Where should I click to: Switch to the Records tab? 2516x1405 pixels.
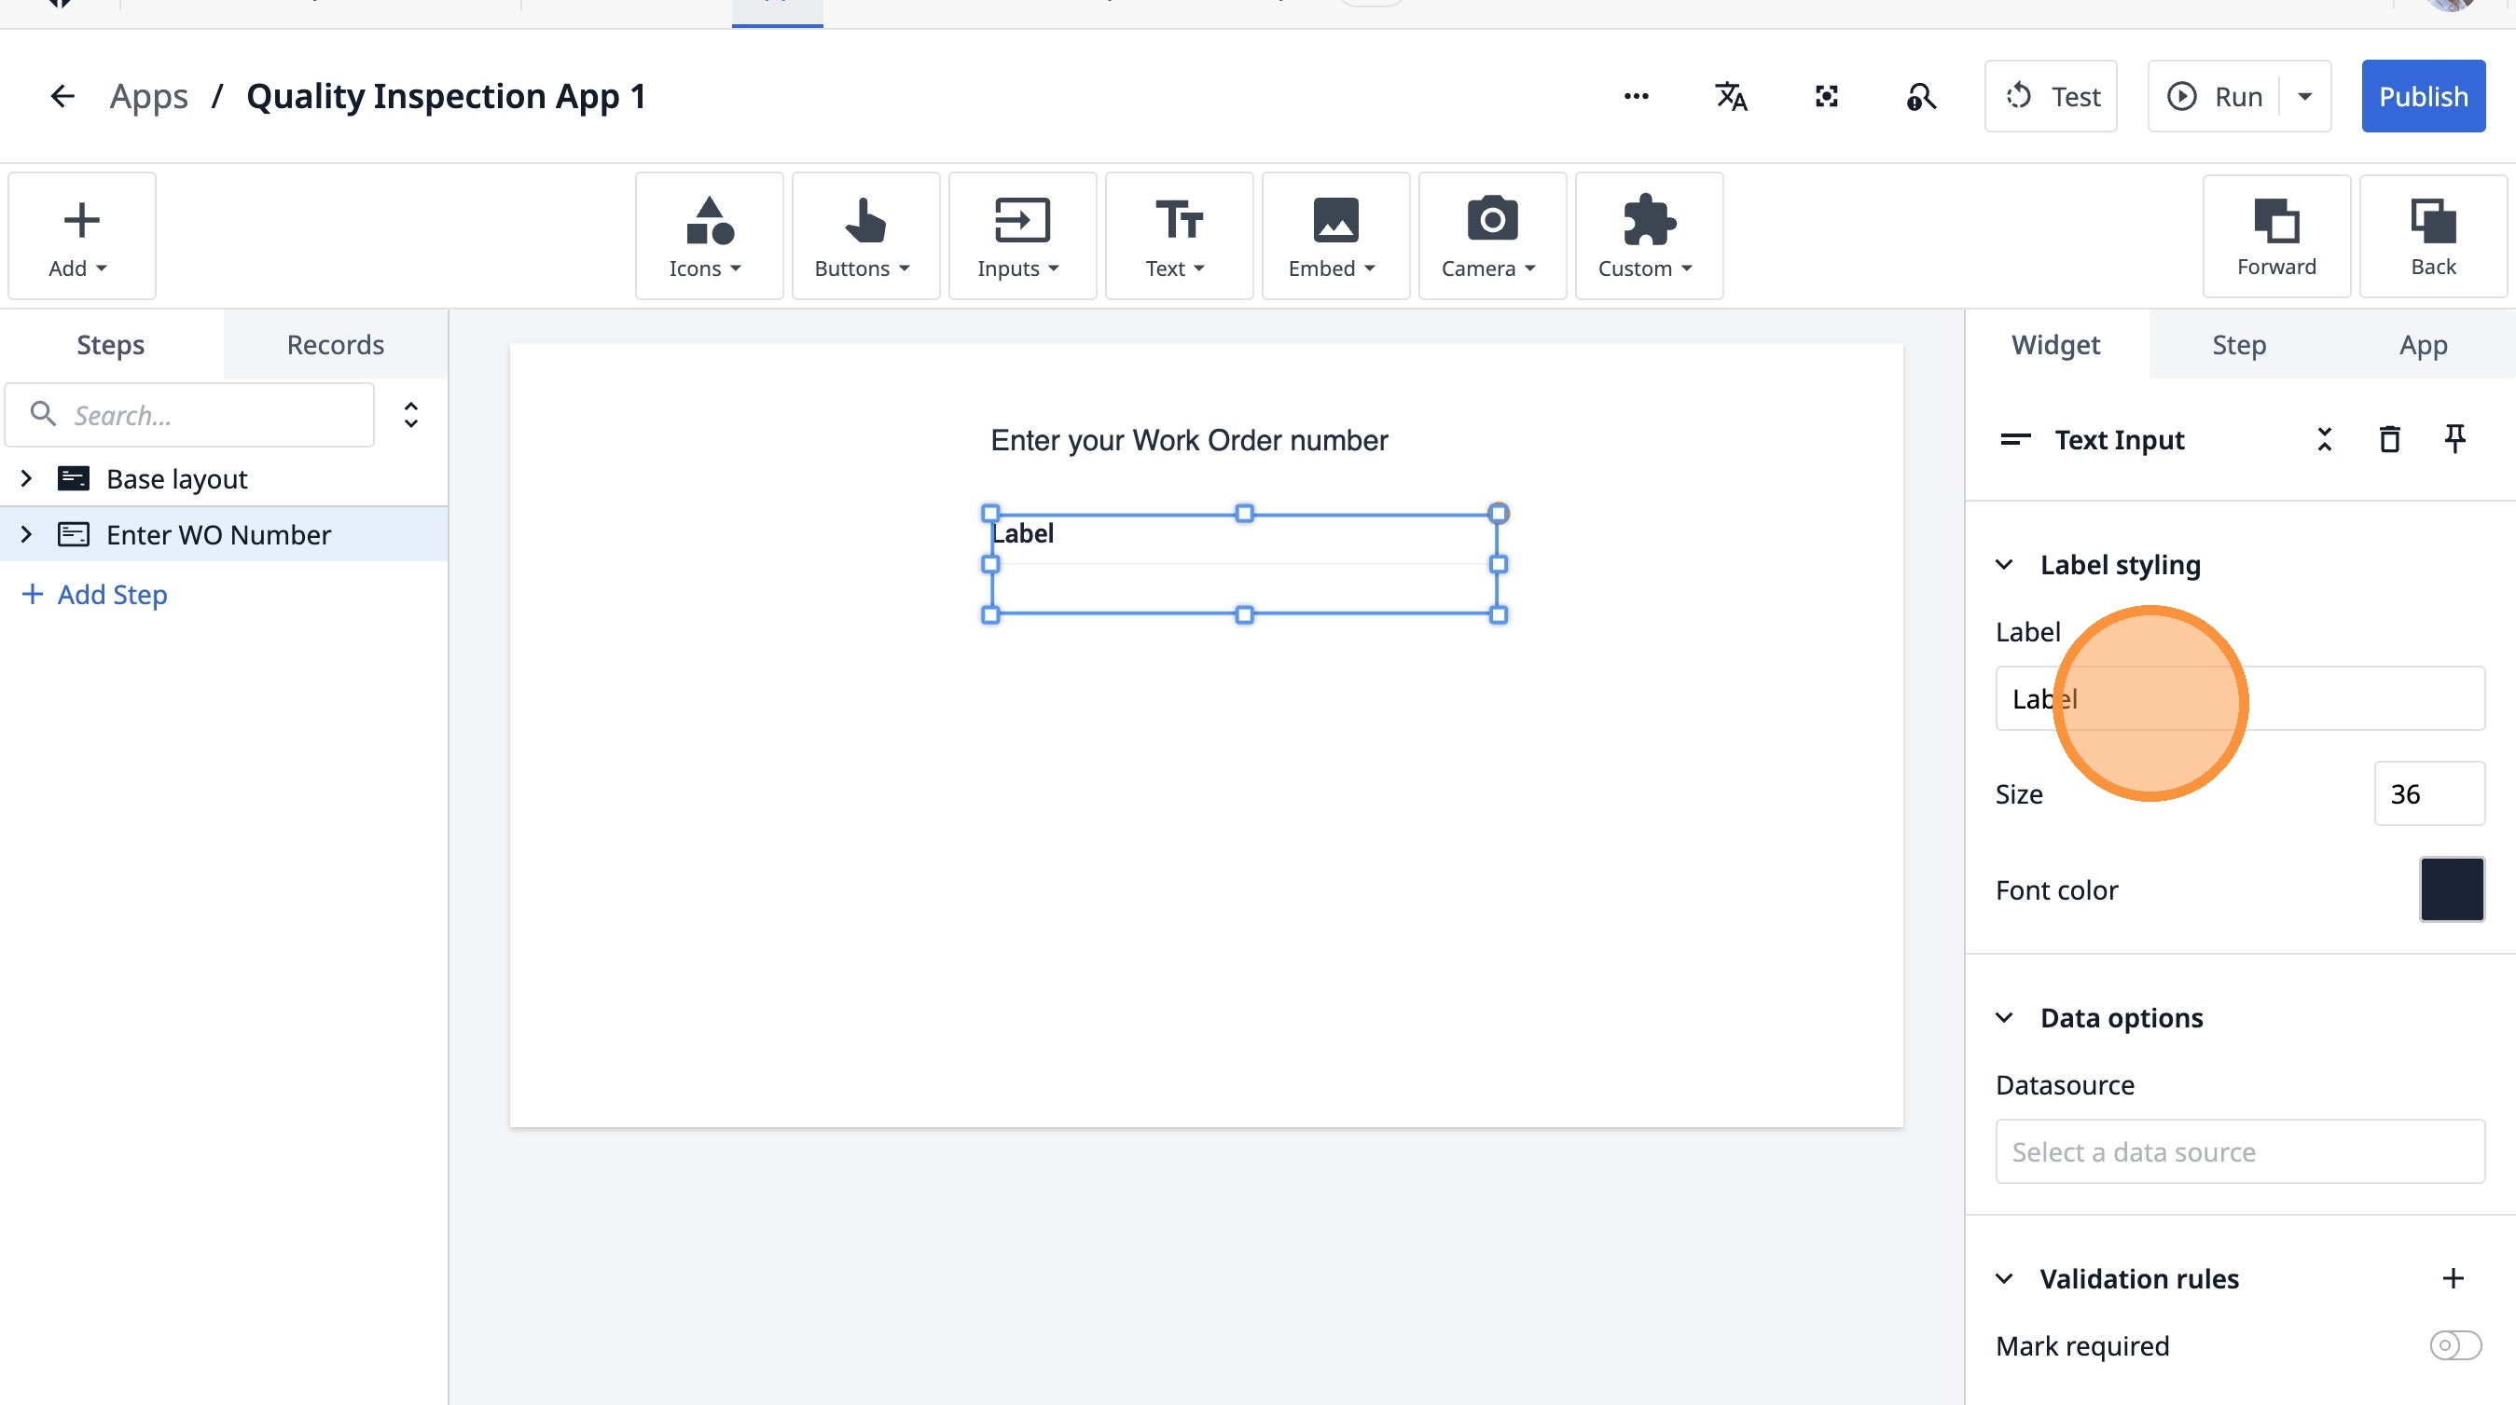(335, 345)
